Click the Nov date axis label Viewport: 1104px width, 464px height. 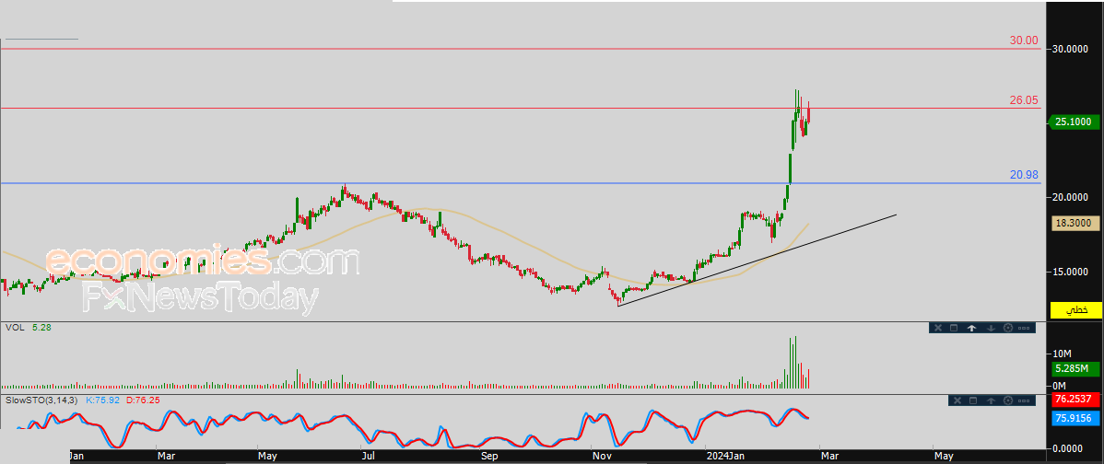coord(601,457)
